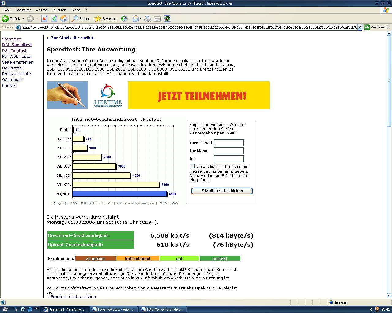
Task: Click the befriedigend orange legend color
Action: [138, 259]
